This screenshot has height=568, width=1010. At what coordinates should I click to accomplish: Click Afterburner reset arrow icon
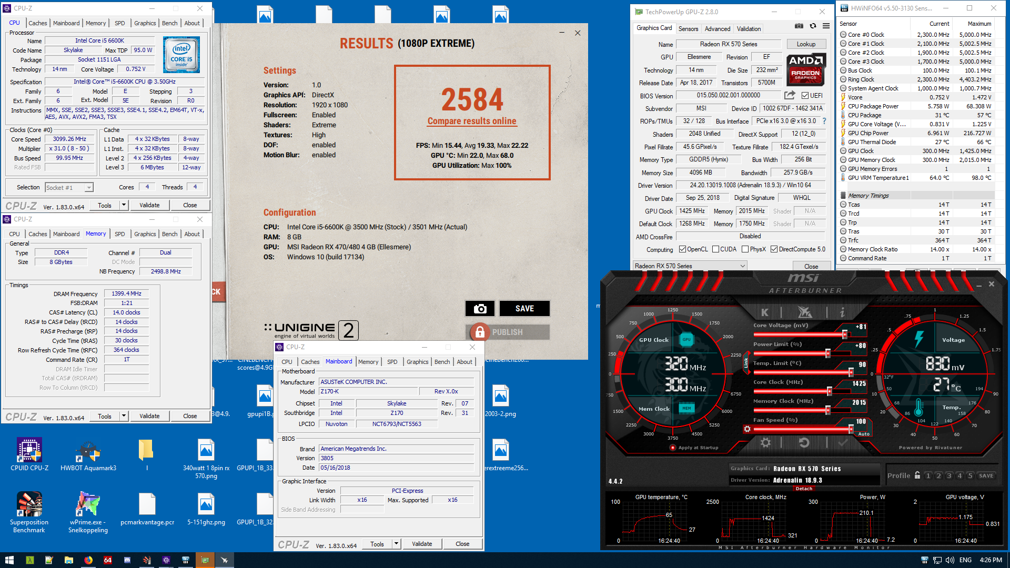coord(804,443)
